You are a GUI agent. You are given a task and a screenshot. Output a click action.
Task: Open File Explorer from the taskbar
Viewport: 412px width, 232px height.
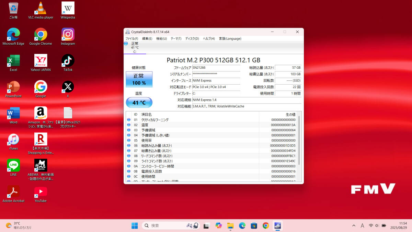230,225
